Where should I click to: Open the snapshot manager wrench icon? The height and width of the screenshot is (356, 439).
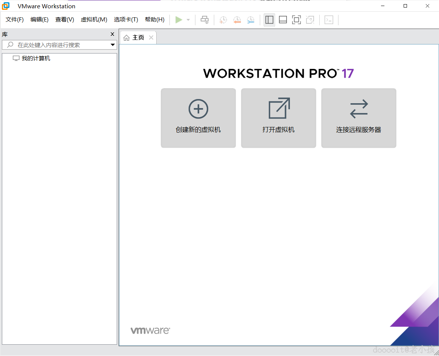point(251,20)
